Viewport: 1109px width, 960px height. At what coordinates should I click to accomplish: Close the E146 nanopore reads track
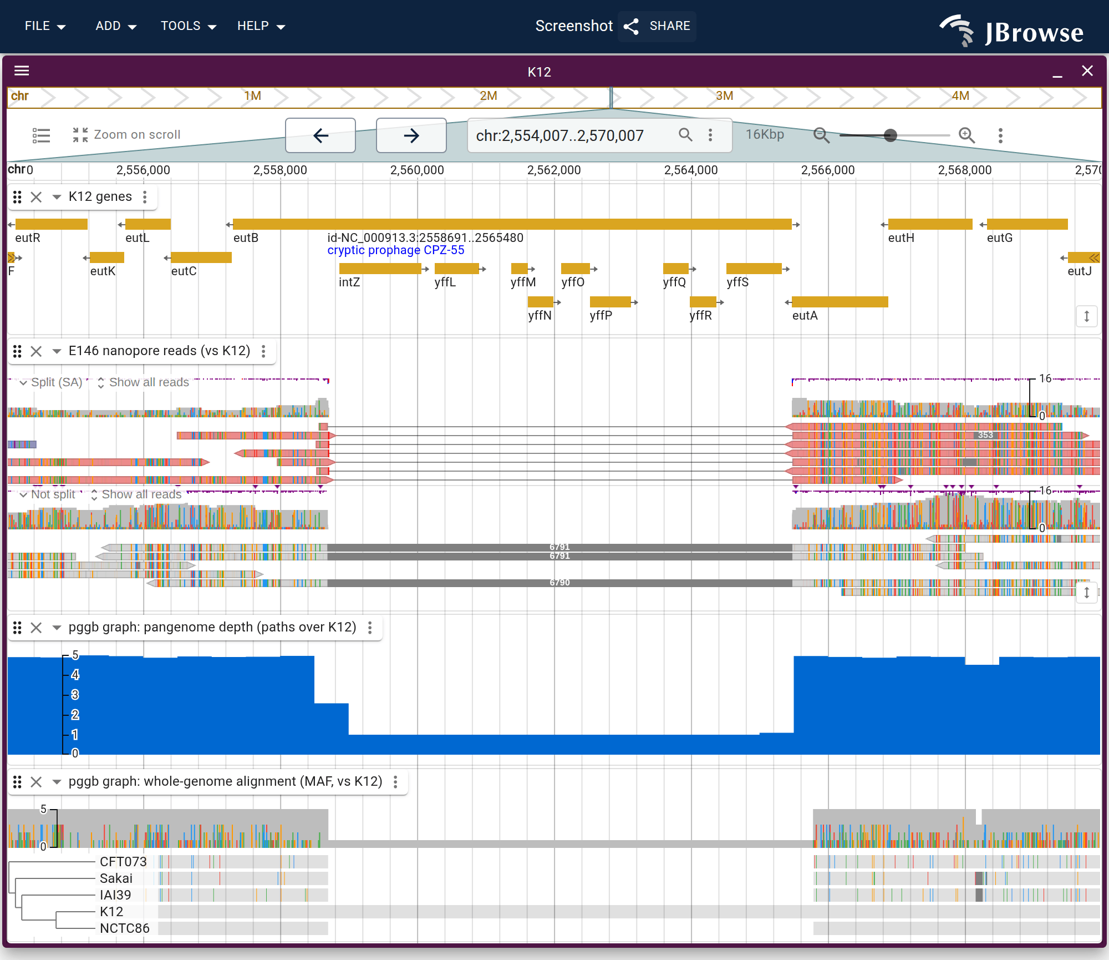click(x=36, y=351)
